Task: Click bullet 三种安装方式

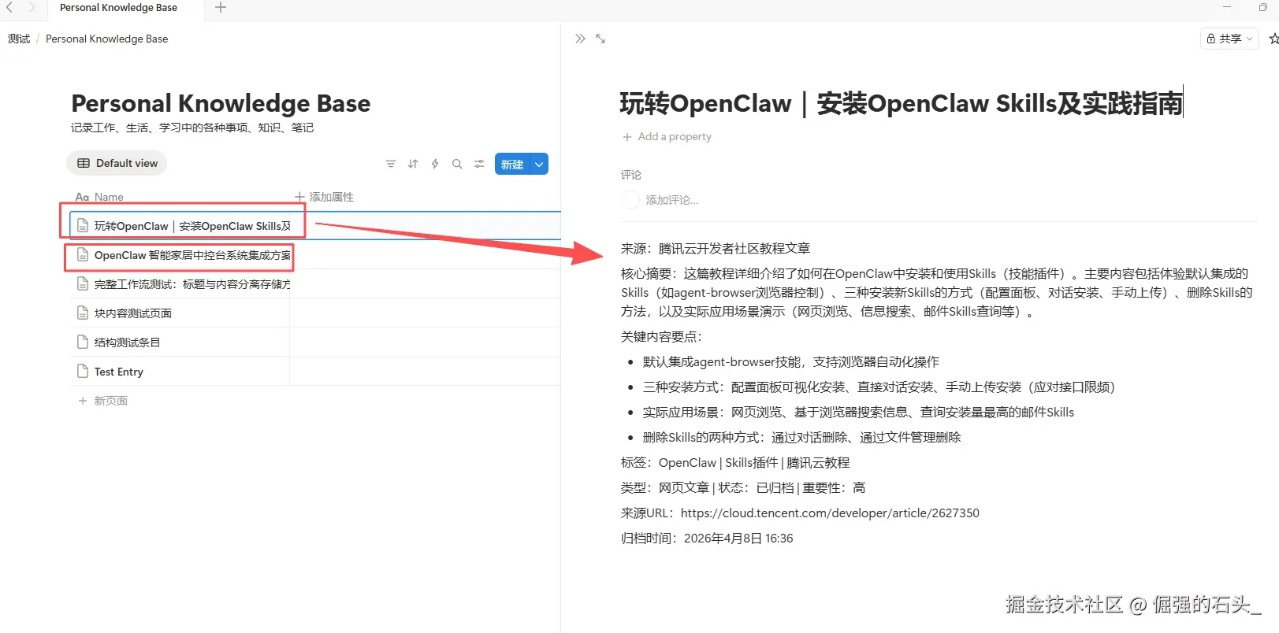Action: click(x=879, y=387)
